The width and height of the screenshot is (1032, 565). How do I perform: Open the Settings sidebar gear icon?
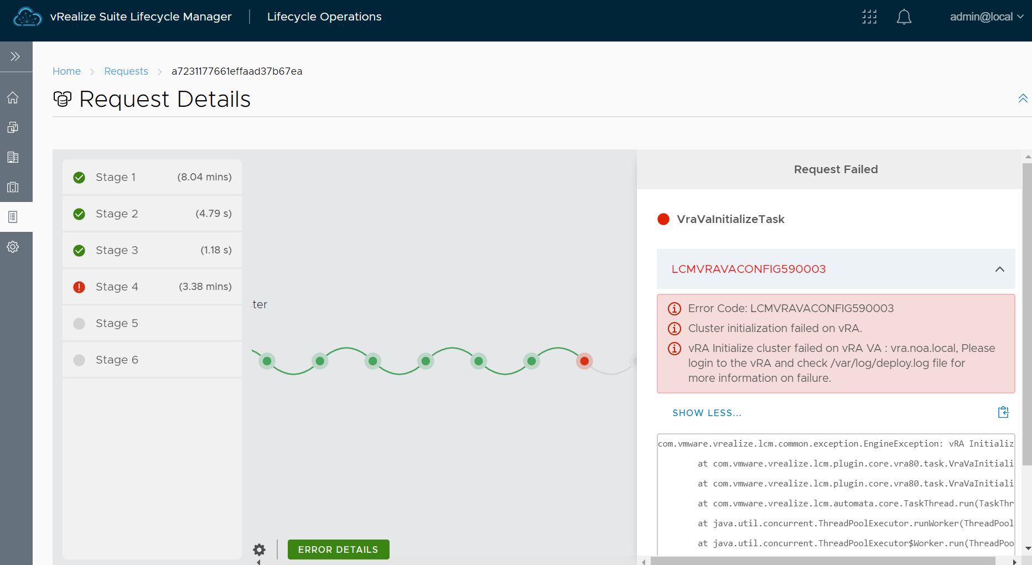[x=13, y=247]
